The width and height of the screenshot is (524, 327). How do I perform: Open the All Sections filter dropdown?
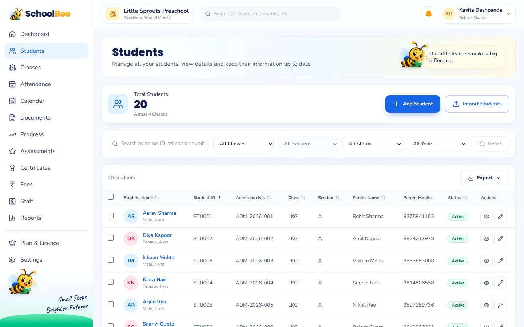pos(308,144)
